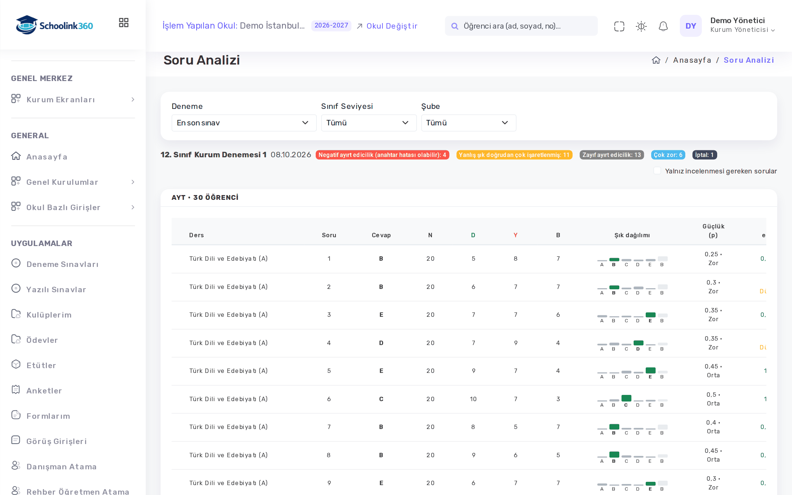Click the Zayıf ayırt edicilik: 13 badge

(612, 155)
